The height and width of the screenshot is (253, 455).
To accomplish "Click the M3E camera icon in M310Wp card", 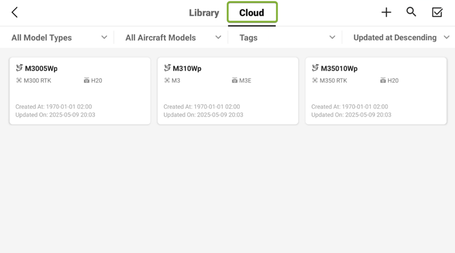I will point(234,80).
